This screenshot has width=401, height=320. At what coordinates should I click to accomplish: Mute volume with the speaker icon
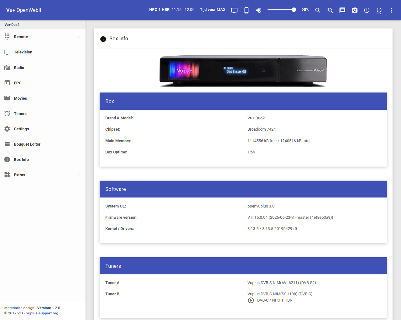tap(258, 10)
